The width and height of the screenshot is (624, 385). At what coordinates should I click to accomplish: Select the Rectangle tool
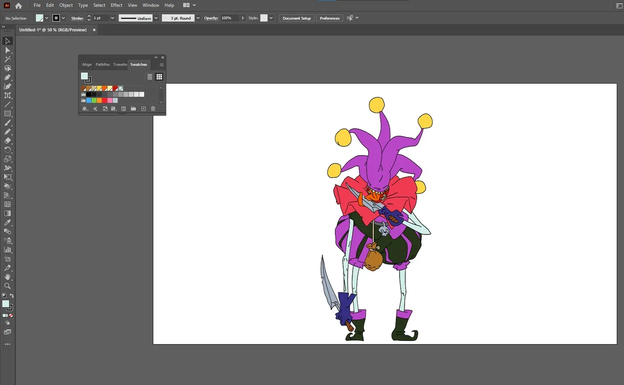click(7, 114)
